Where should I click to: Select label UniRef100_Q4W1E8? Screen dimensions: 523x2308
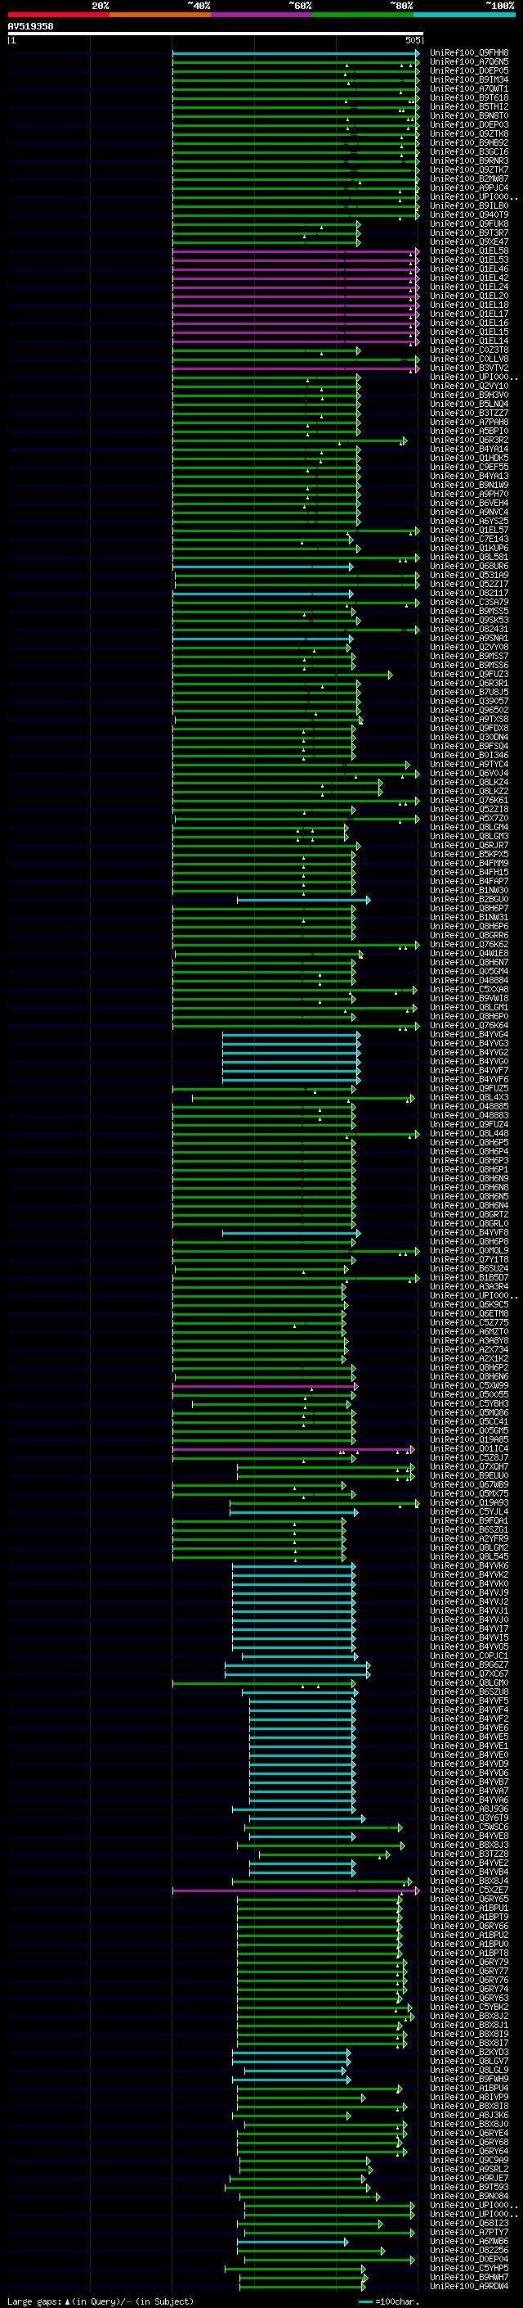469,953
